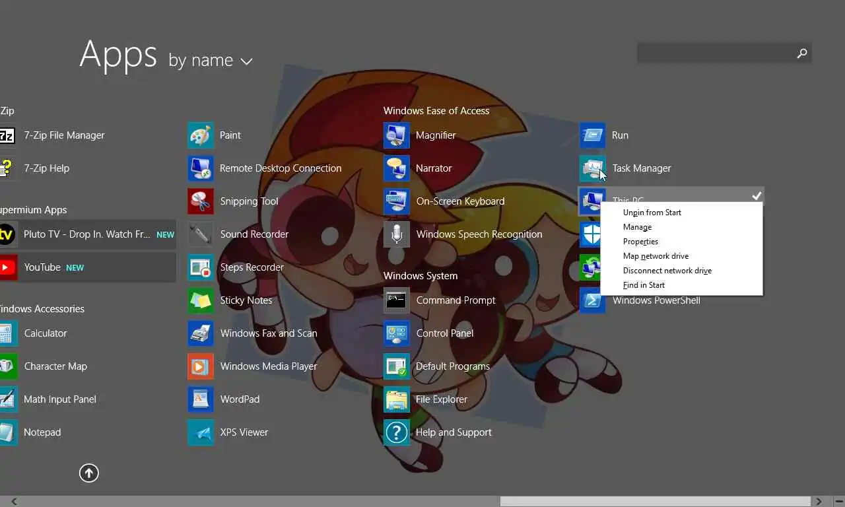Image resolution: width=845 pixels, height=507 pixels.
Task: Open Windows Fax and Scan icon
Action: tap(201, 333)
